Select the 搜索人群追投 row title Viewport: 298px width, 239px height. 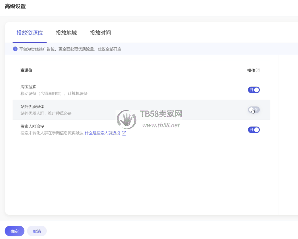32,127
